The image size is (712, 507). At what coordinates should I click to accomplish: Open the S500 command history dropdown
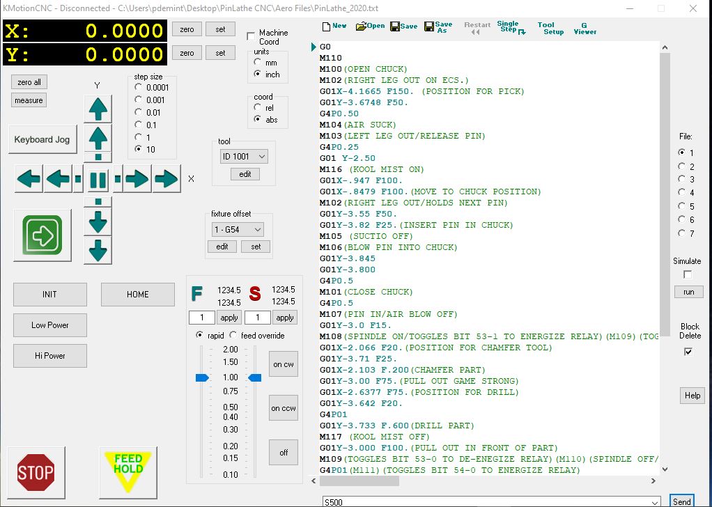pos(653,501)
